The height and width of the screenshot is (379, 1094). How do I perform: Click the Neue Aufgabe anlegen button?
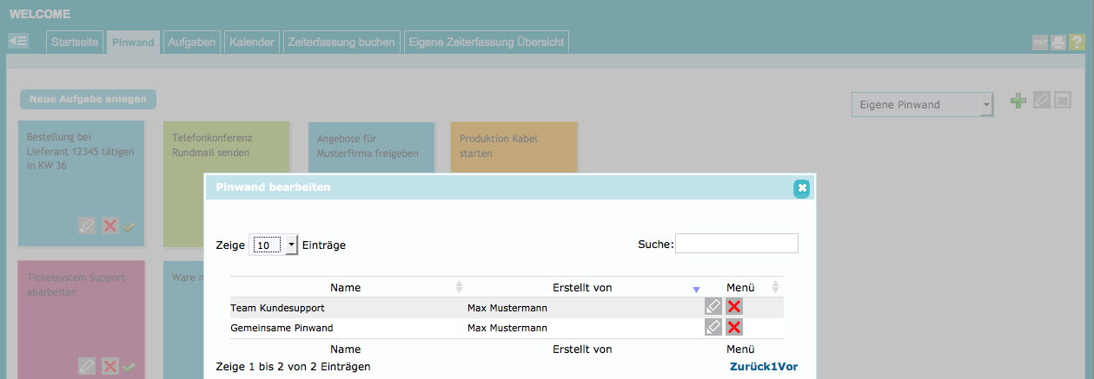coord(88,99)
